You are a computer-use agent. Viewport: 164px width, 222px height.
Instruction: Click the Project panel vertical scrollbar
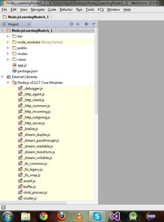(96, 71)
